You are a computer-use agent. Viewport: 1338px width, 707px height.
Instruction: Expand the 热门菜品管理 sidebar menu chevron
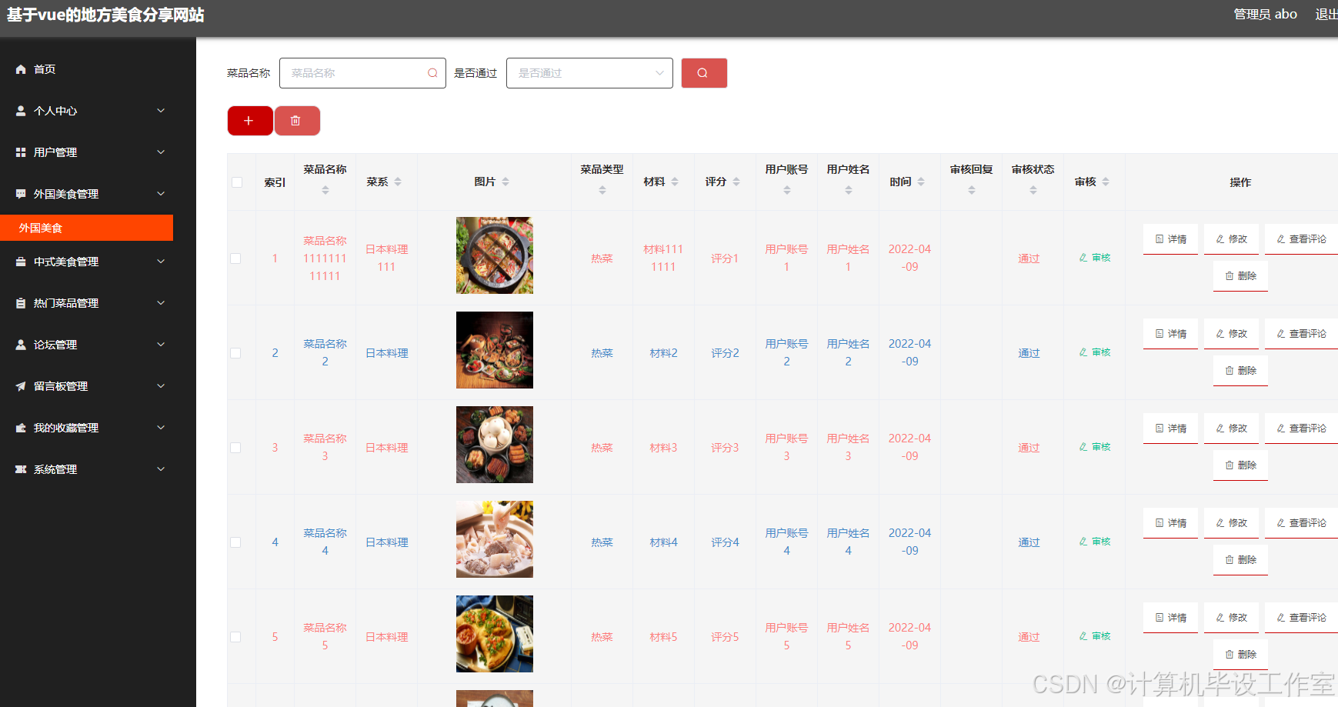pos(161,303)
